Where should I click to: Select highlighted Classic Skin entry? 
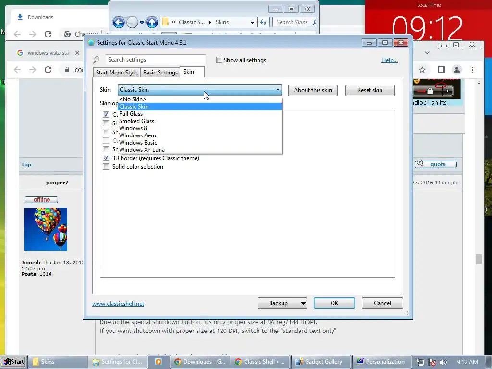(x=200, y=106)
